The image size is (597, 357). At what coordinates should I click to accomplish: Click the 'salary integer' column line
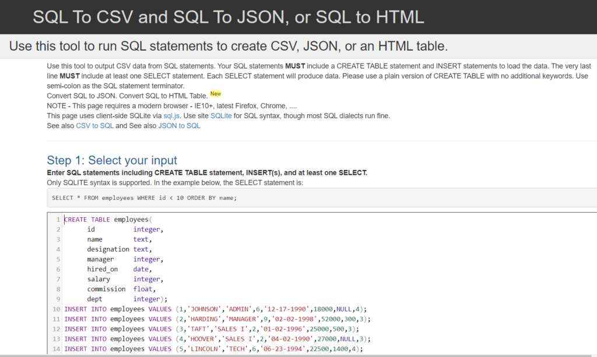(x=125, y=279)
